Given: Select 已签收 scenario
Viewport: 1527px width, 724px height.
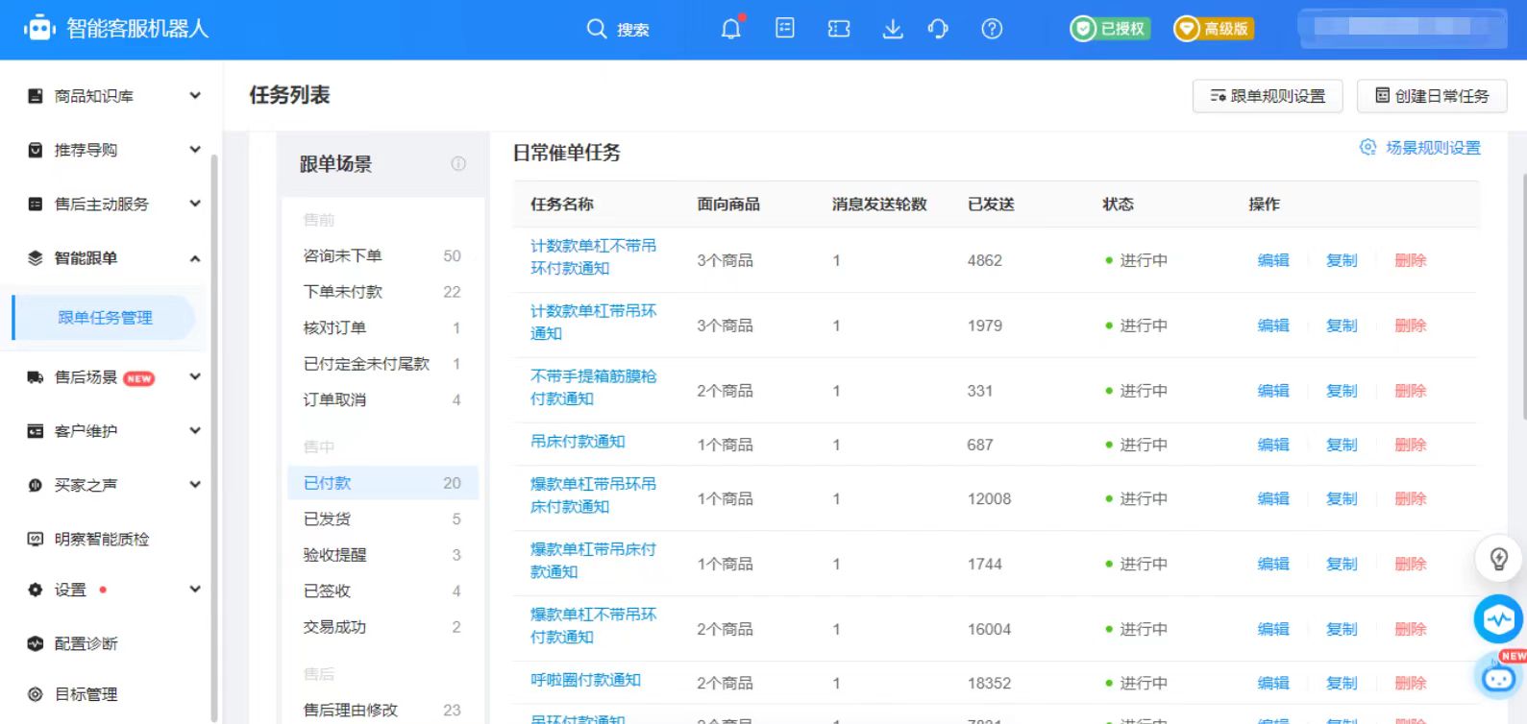Looking at the screenshot, I should pos(382,591).
